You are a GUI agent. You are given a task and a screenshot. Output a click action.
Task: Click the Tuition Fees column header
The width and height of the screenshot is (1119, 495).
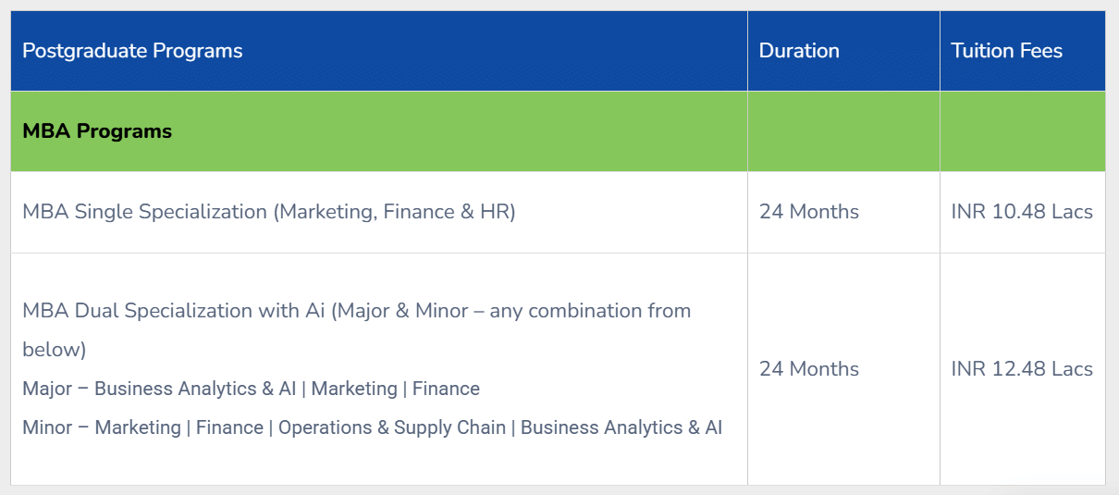point(1006,51)
